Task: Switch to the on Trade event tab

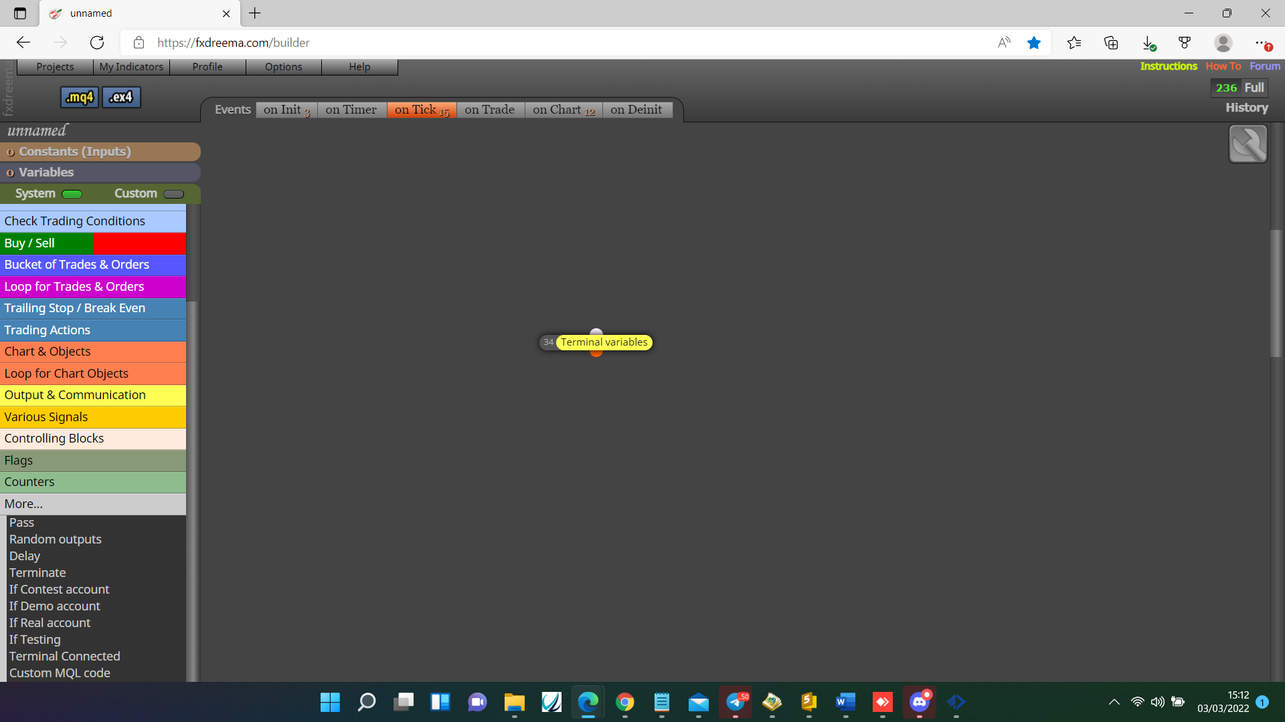Action: click(490, 110)
